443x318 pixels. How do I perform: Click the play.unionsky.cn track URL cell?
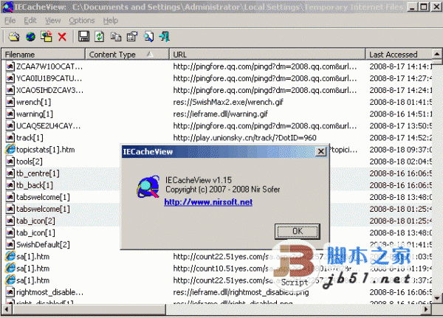[244, 137]
